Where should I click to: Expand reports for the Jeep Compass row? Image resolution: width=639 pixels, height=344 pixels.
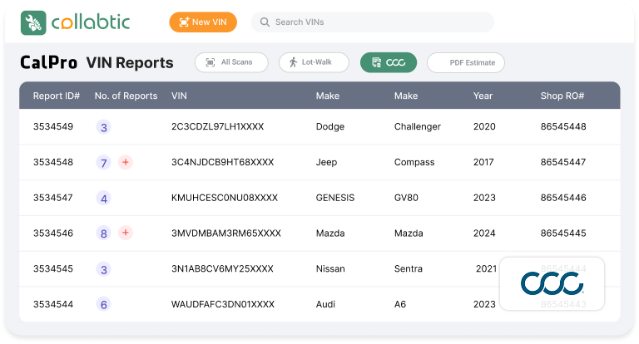[x=126, y=162]
